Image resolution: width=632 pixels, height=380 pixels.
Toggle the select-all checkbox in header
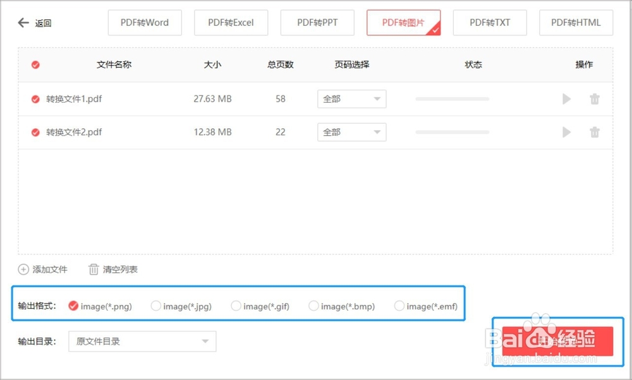35,65
